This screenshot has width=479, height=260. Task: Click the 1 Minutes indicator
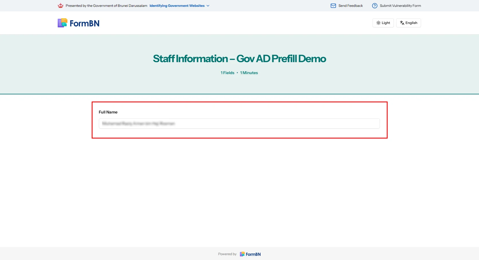pyautogui.click(x=249, y=73)
